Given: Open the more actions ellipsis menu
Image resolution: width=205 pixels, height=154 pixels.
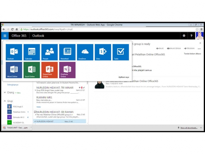Looking at the screenshot, I should point(199,49).
